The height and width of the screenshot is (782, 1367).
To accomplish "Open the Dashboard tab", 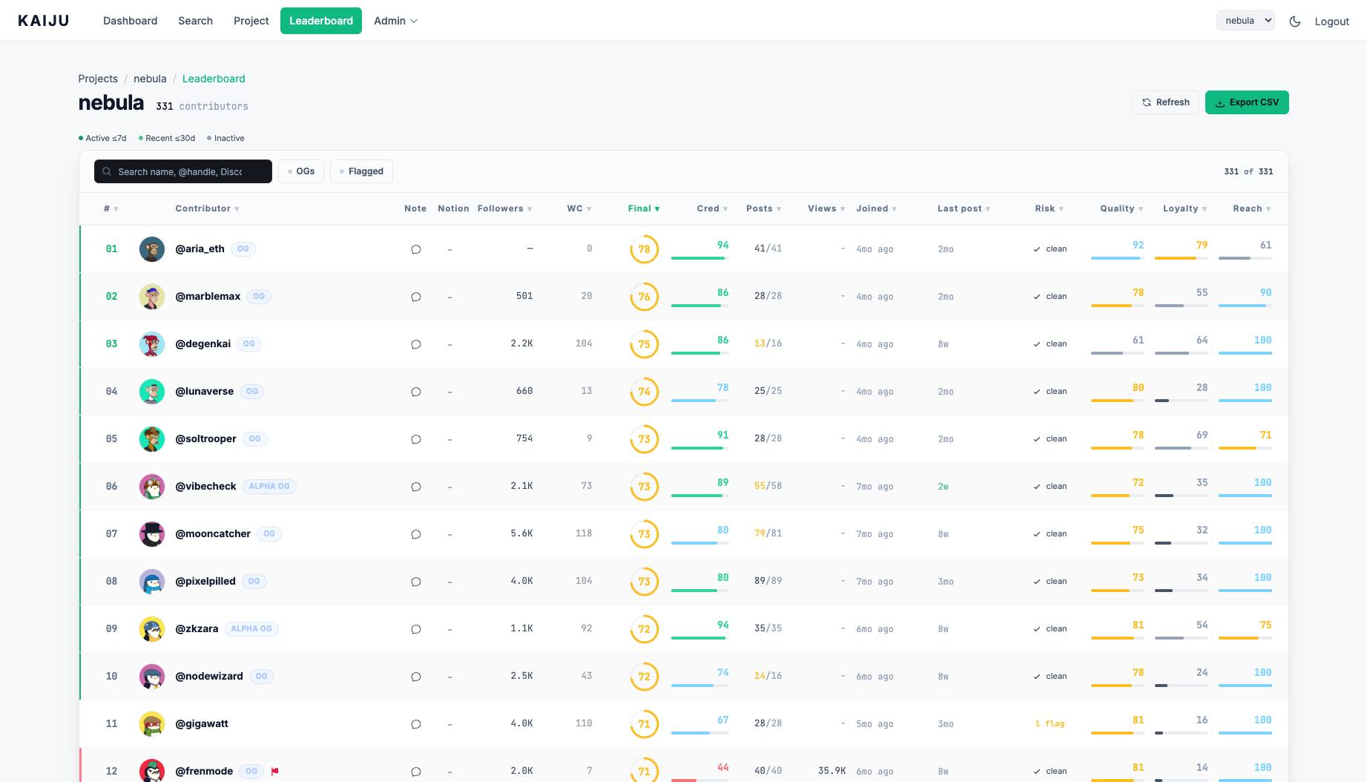I will (131, 21).
